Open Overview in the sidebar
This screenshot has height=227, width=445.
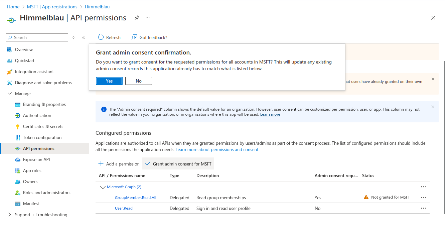pyautogui.click(x=24, y=49)
